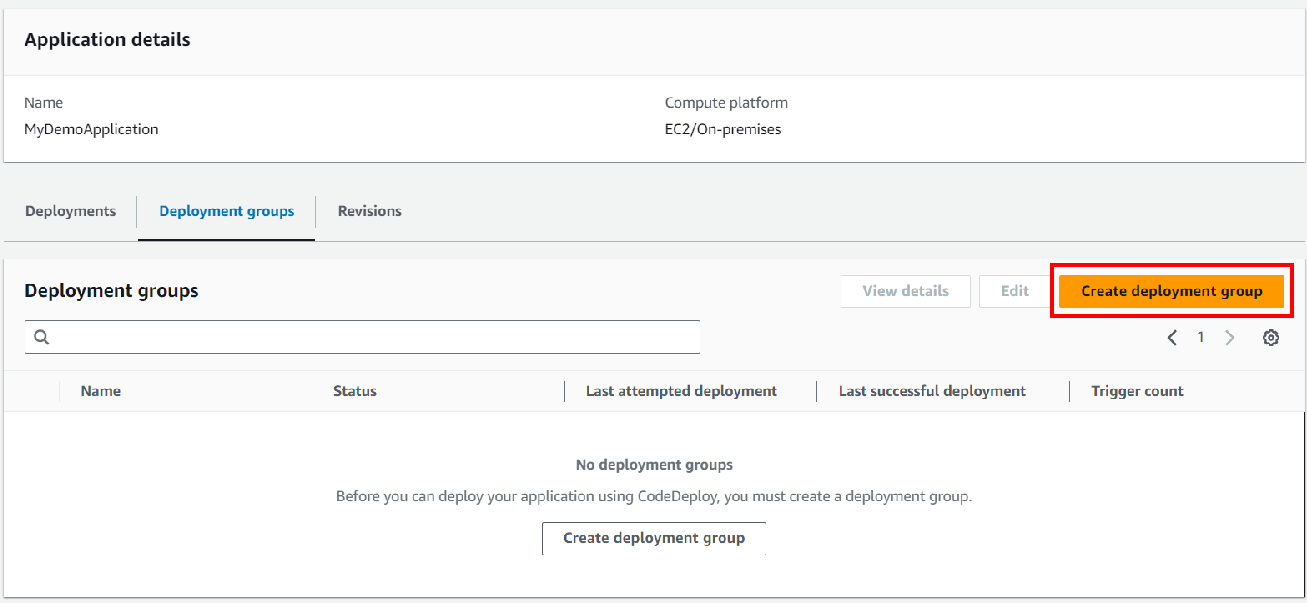Screen dimensions: 1307x603
Task: Click Last successful deployment column header
Action: click(932, 392)
